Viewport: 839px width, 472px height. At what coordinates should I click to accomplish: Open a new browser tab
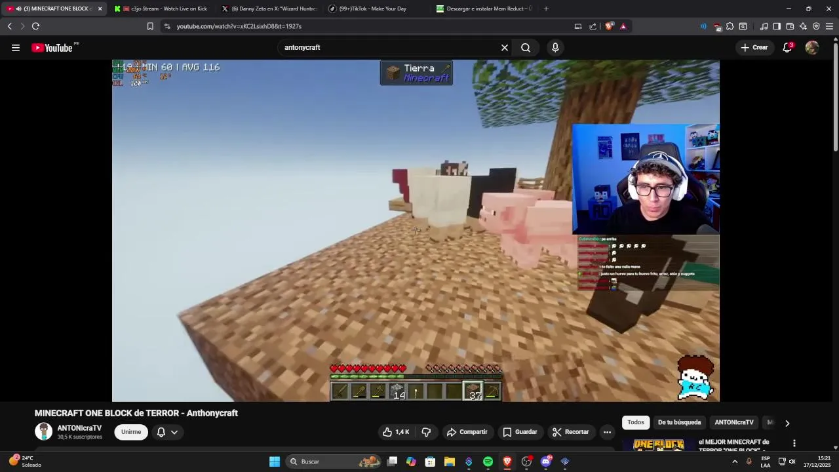(546, 9)
